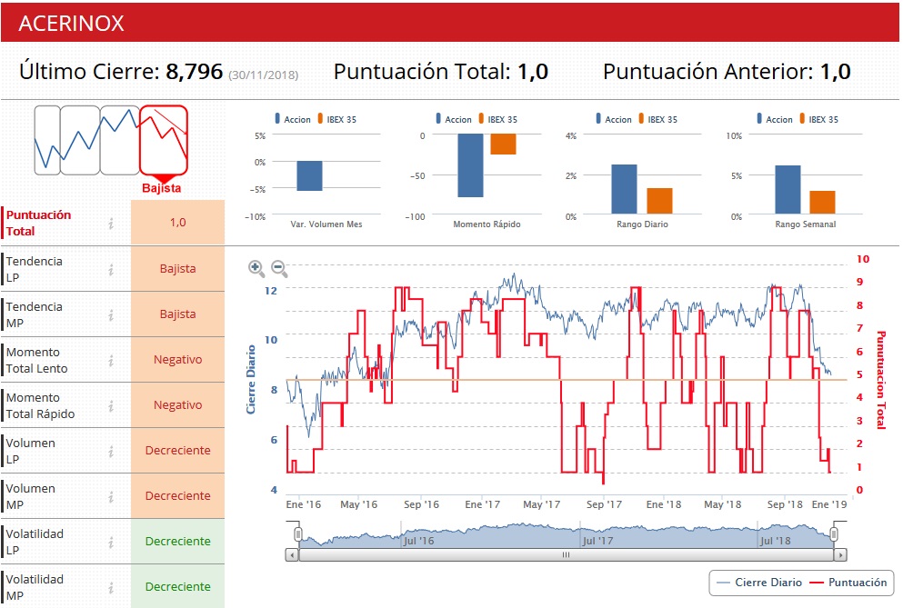Viewport: 903px width, 608px height.
Task: Click the Jul '16 label in navigator
Action: [x=418, y=541]
